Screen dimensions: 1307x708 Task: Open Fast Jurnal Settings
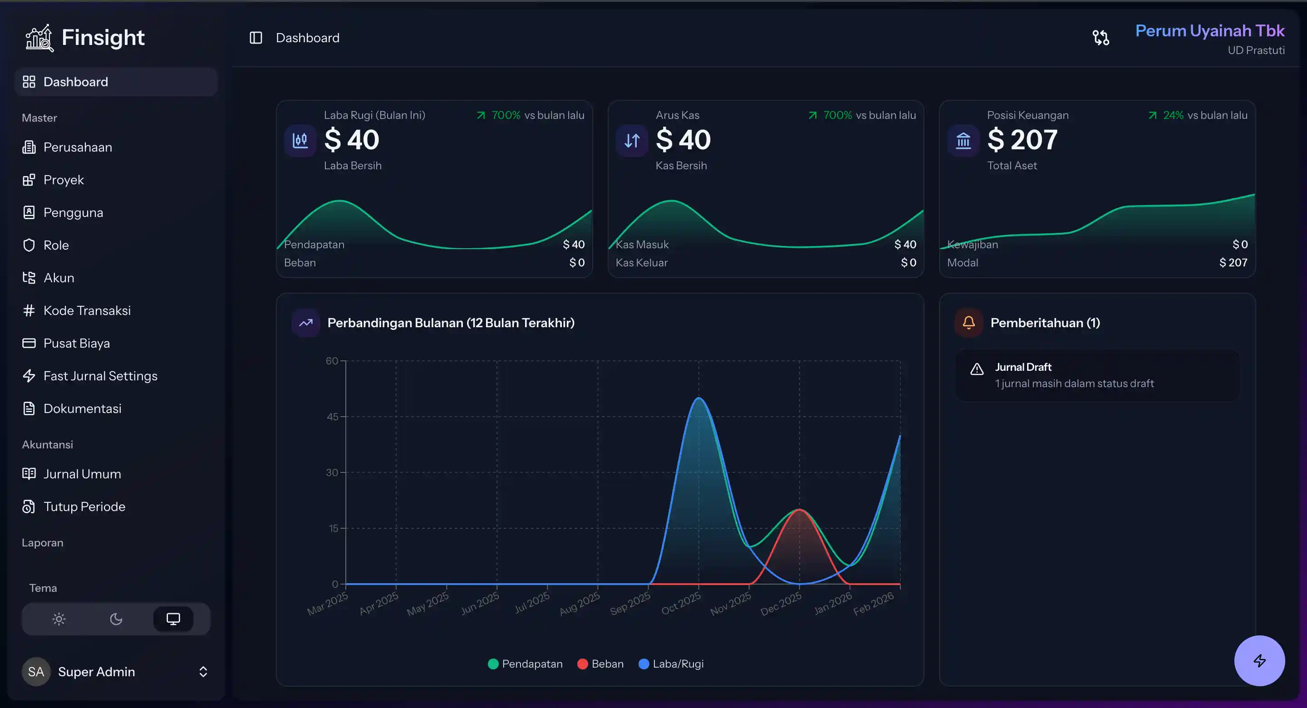tap(116, 376)
